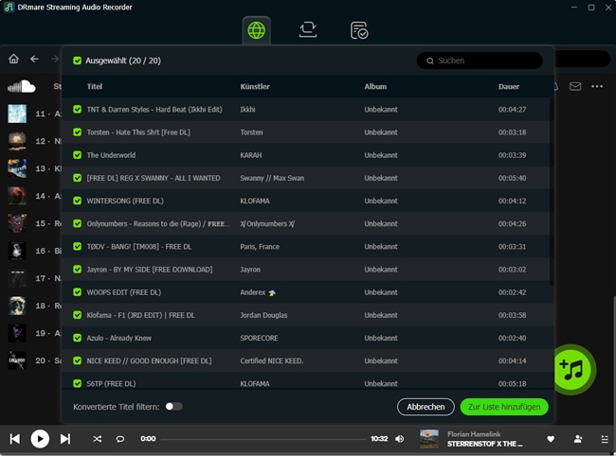Skip to the previous track
The width and height of the screenshot is (616, 456).
tap(15, 439)
